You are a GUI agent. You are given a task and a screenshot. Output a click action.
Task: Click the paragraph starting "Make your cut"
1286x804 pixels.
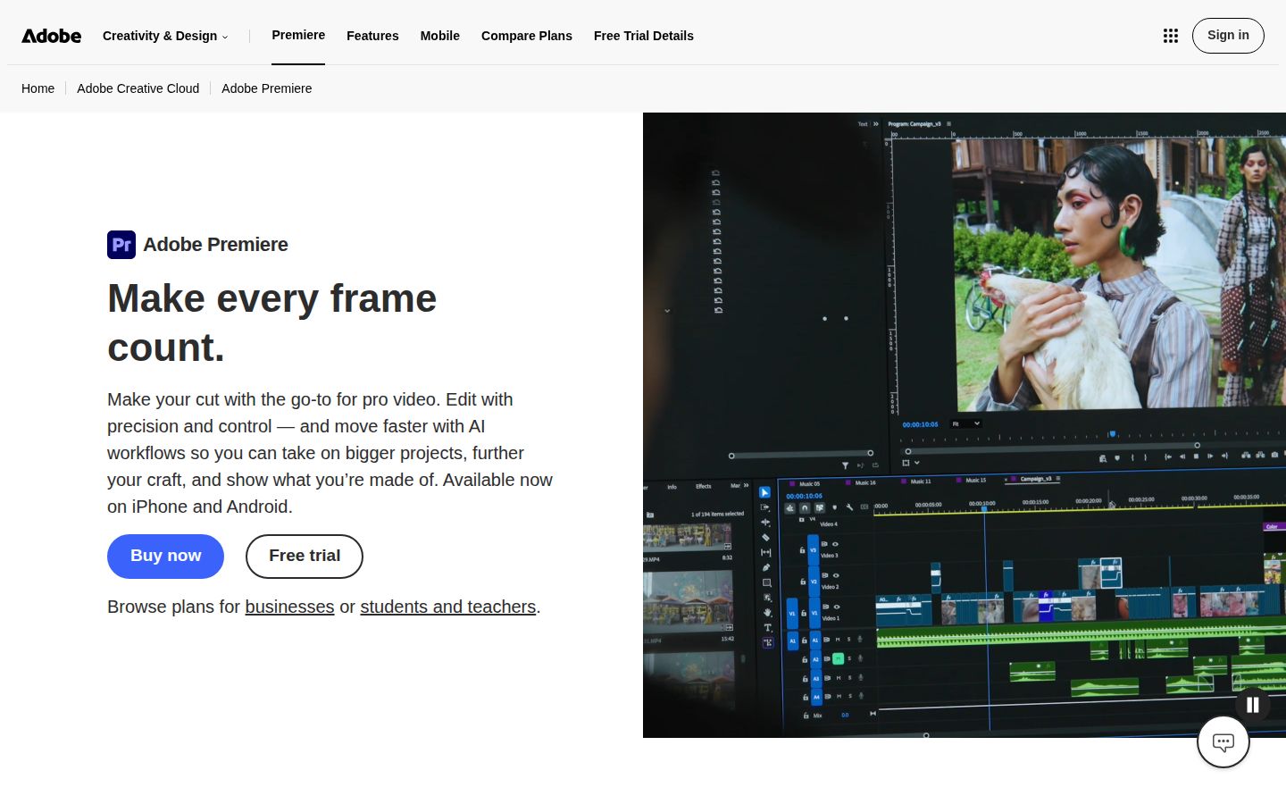[x=330, y=453]
